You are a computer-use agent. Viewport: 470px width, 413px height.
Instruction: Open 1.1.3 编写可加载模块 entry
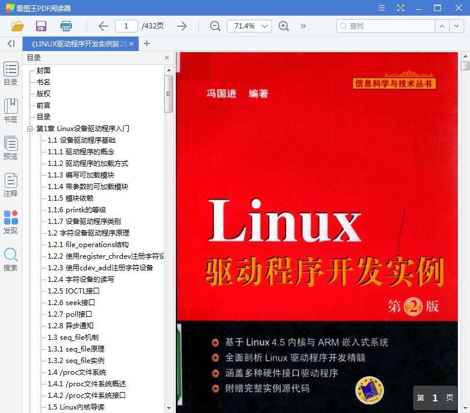click(x=81, y=175)
